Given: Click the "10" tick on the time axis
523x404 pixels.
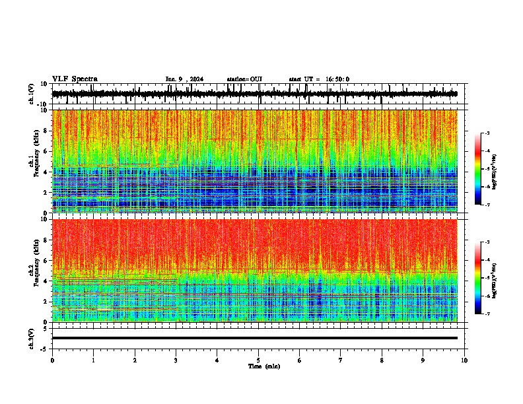Looking at the screenshot, I should (x=464, y=360).
